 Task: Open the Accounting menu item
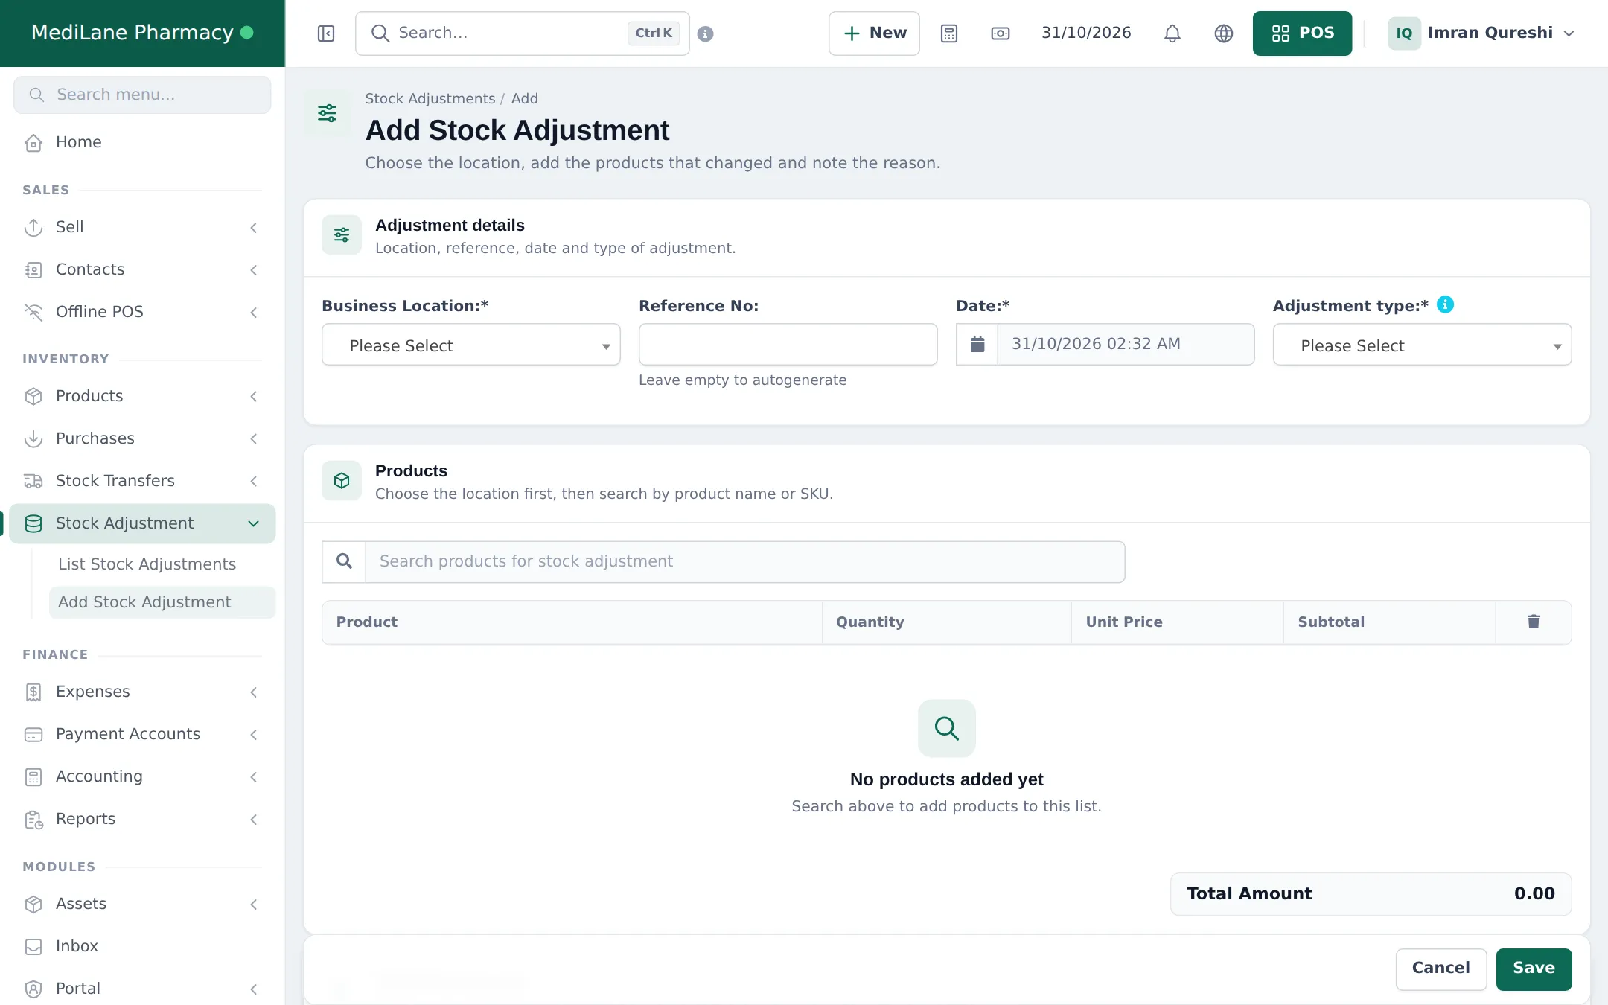point(142,776)
